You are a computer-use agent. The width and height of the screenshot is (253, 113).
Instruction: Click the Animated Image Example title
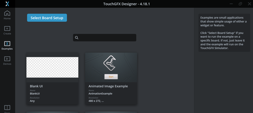click(108, 86)
